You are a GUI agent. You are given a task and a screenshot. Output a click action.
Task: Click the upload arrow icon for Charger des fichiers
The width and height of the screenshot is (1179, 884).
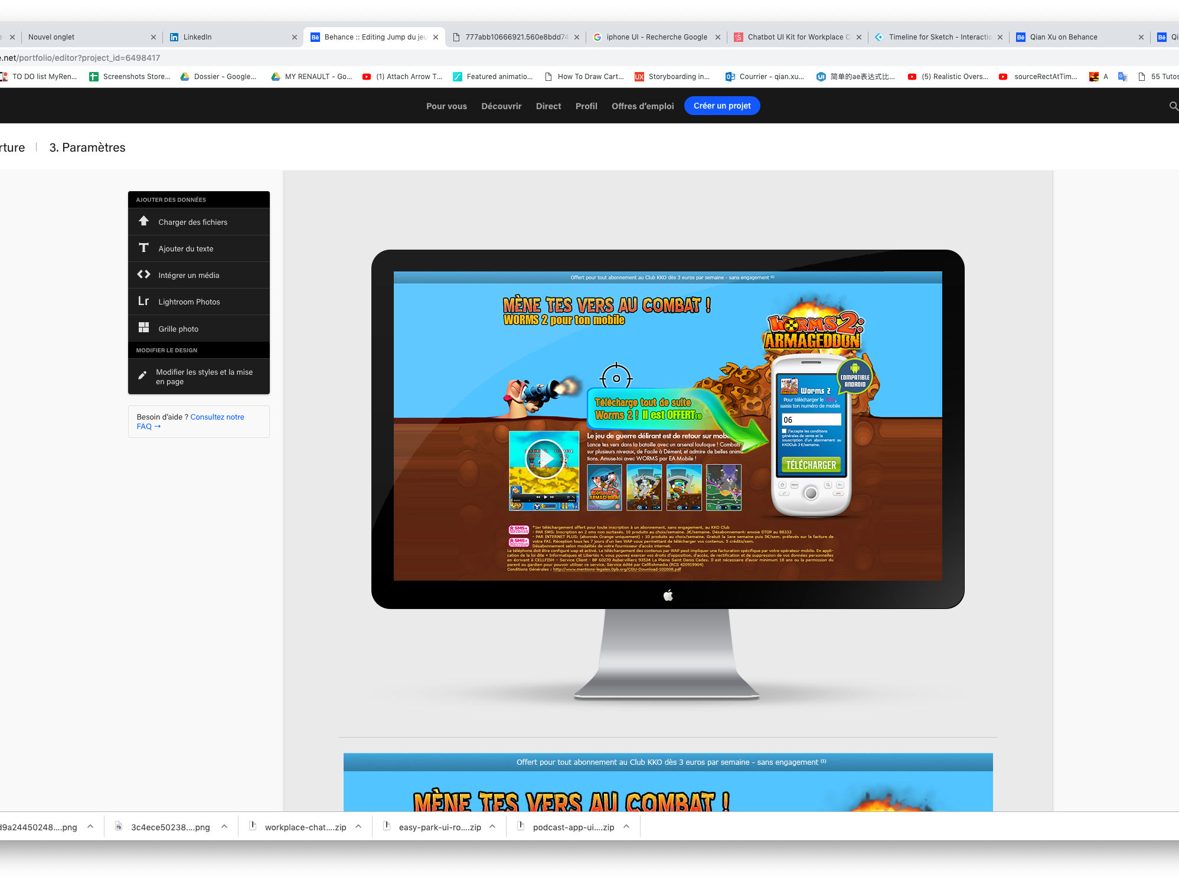[143, 221]
